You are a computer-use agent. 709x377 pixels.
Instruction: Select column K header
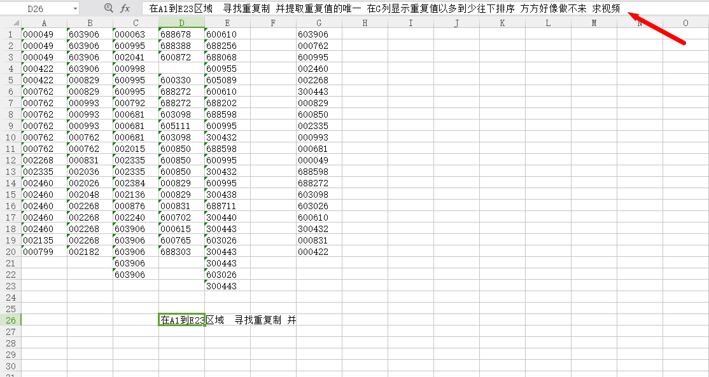502,23
